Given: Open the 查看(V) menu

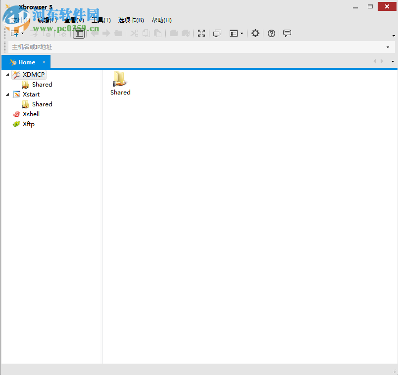Looking at the screenshot, I should coord(73,20).
